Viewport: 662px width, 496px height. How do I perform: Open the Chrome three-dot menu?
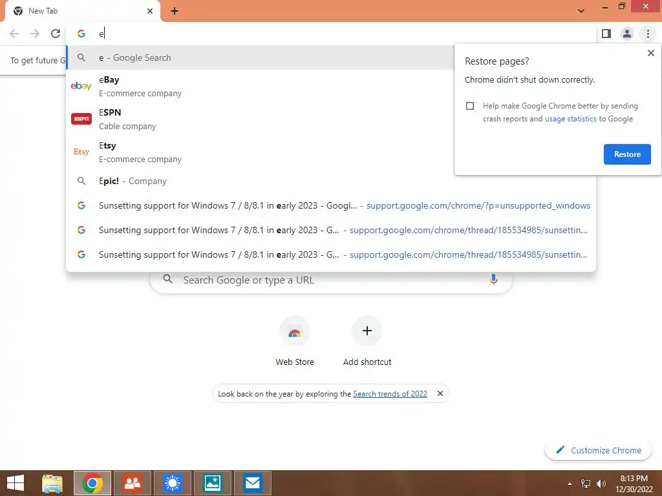(x=648, y=34)
